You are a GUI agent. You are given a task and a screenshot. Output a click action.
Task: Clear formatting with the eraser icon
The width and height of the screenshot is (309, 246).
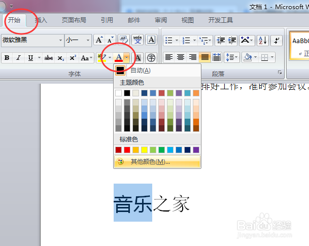click(124, 40)
